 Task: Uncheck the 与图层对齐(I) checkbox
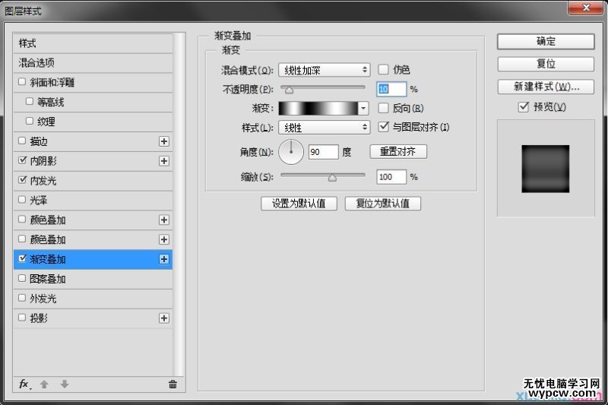pos(383,127)
